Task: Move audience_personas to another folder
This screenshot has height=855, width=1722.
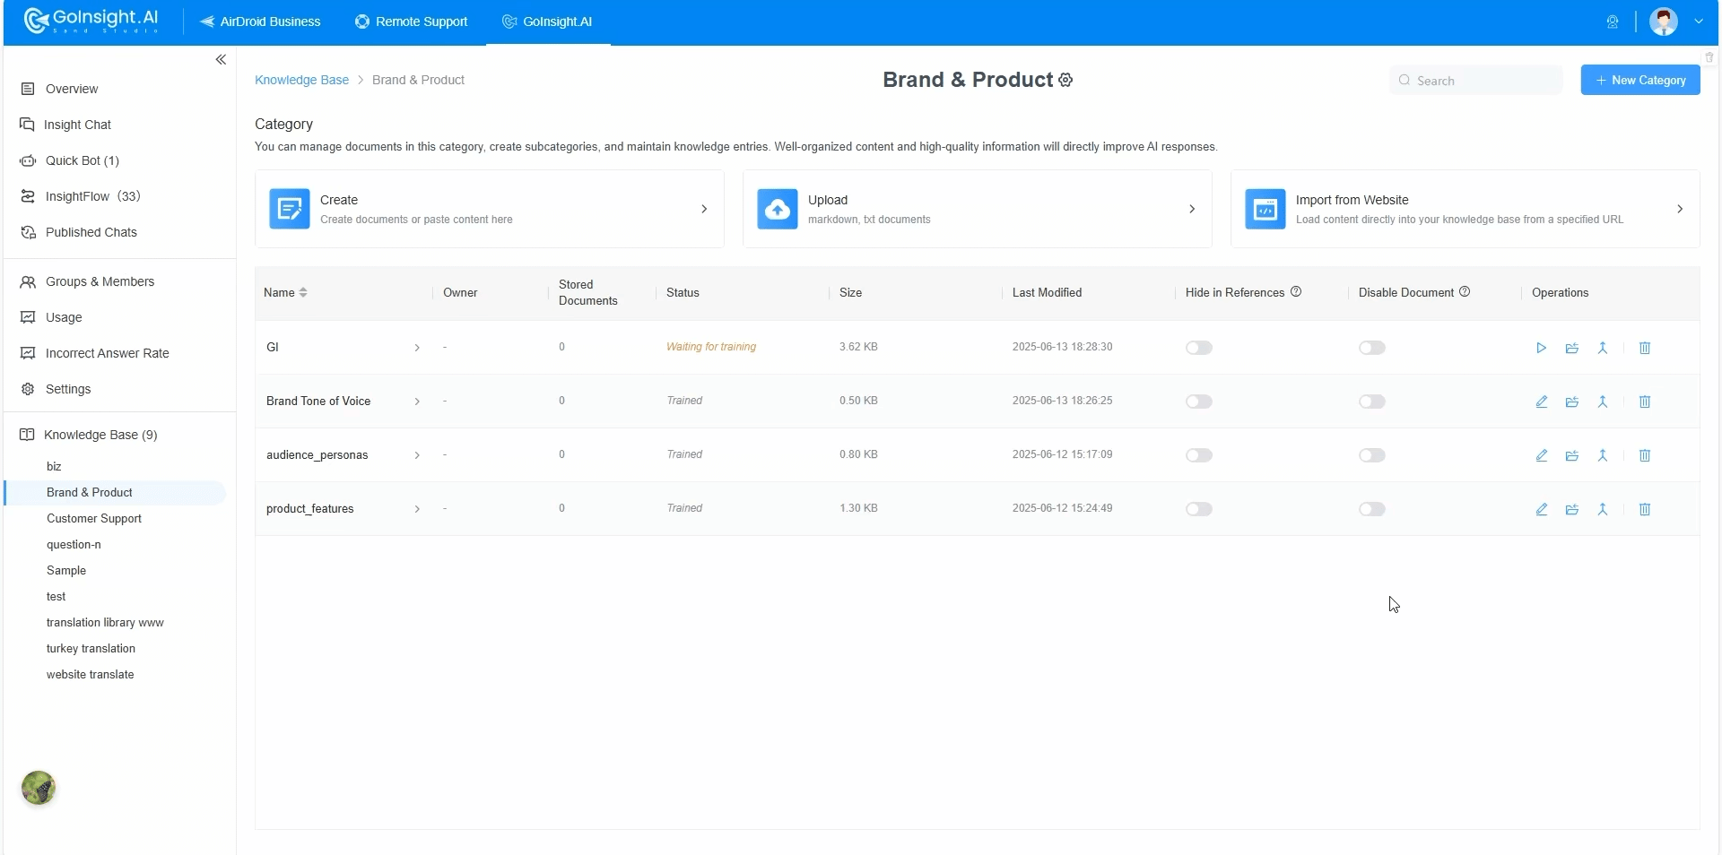Action: (x=1571, y=455)
